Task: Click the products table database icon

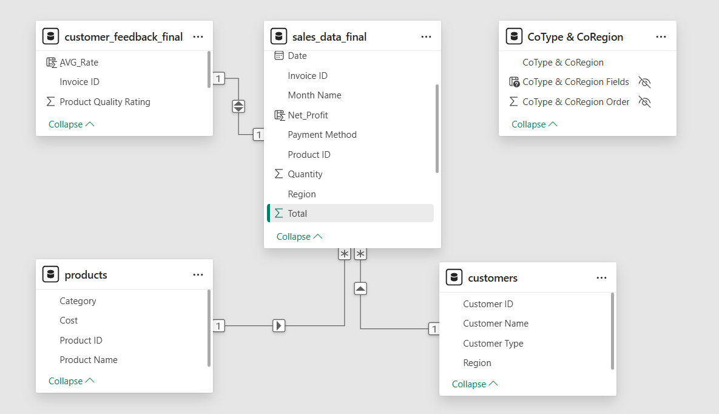Action: point(50,274)
